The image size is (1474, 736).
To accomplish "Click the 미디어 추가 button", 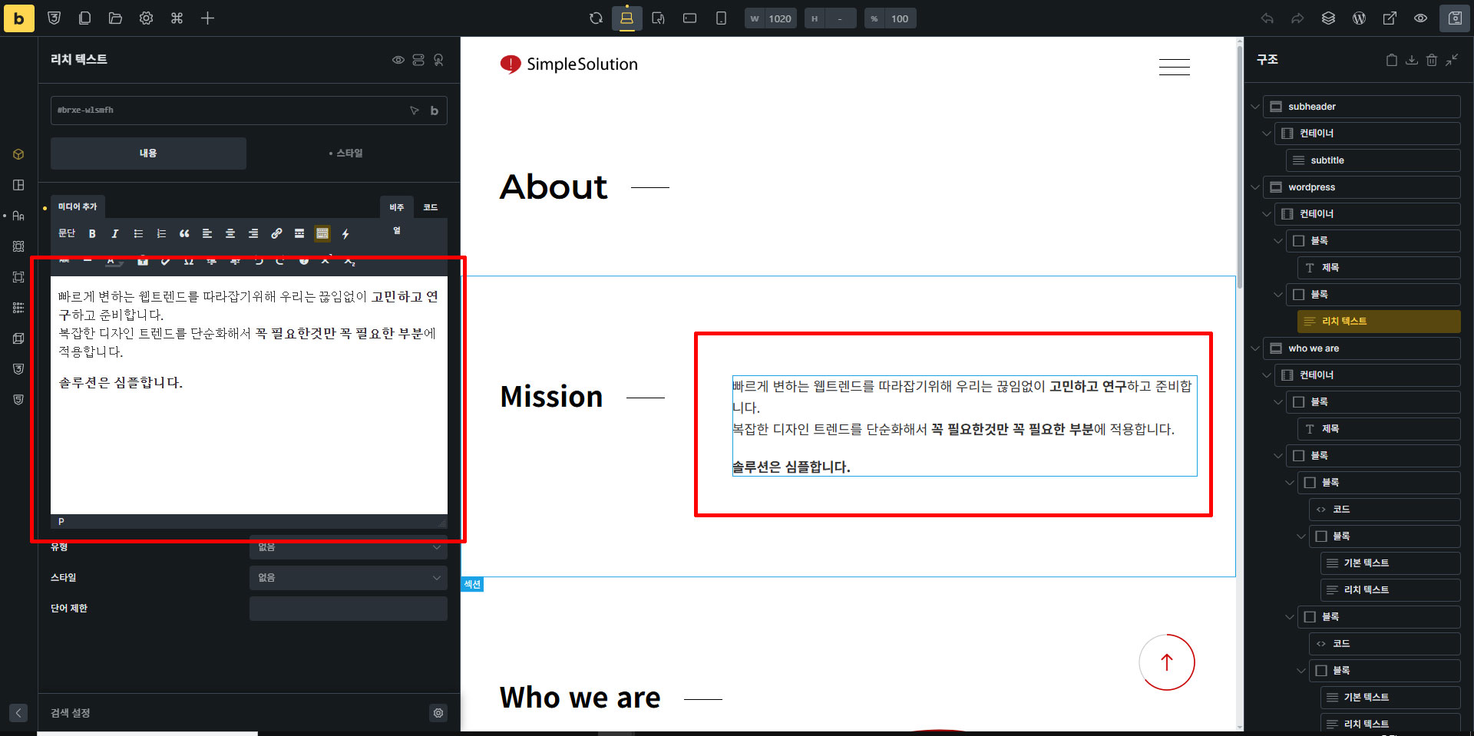I will click(x=78, y=206).
